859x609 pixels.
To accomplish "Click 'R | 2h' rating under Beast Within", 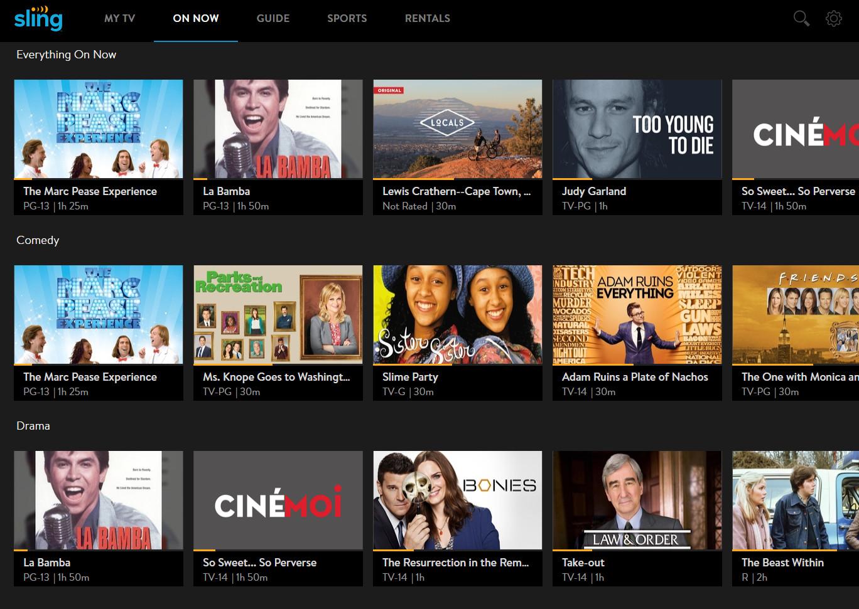I will coord(754,578).
